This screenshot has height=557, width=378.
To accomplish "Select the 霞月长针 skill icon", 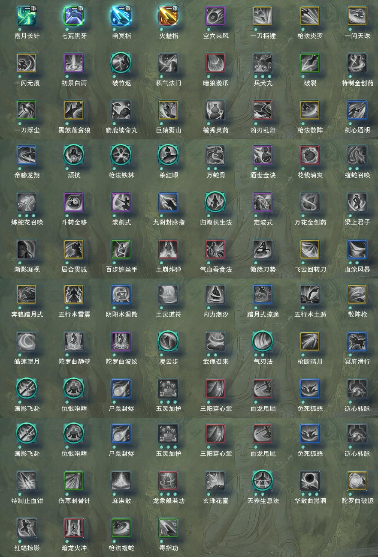I will pyautogui.click(x=27, y=16).
